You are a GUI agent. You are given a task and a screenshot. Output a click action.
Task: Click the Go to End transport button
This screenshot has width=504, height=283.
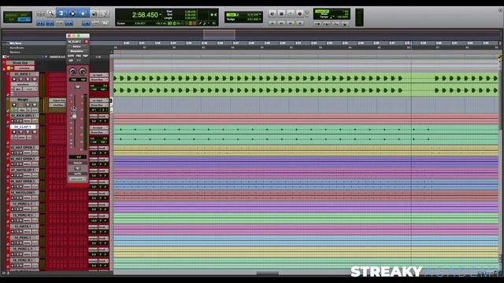(x=299, y=24)
